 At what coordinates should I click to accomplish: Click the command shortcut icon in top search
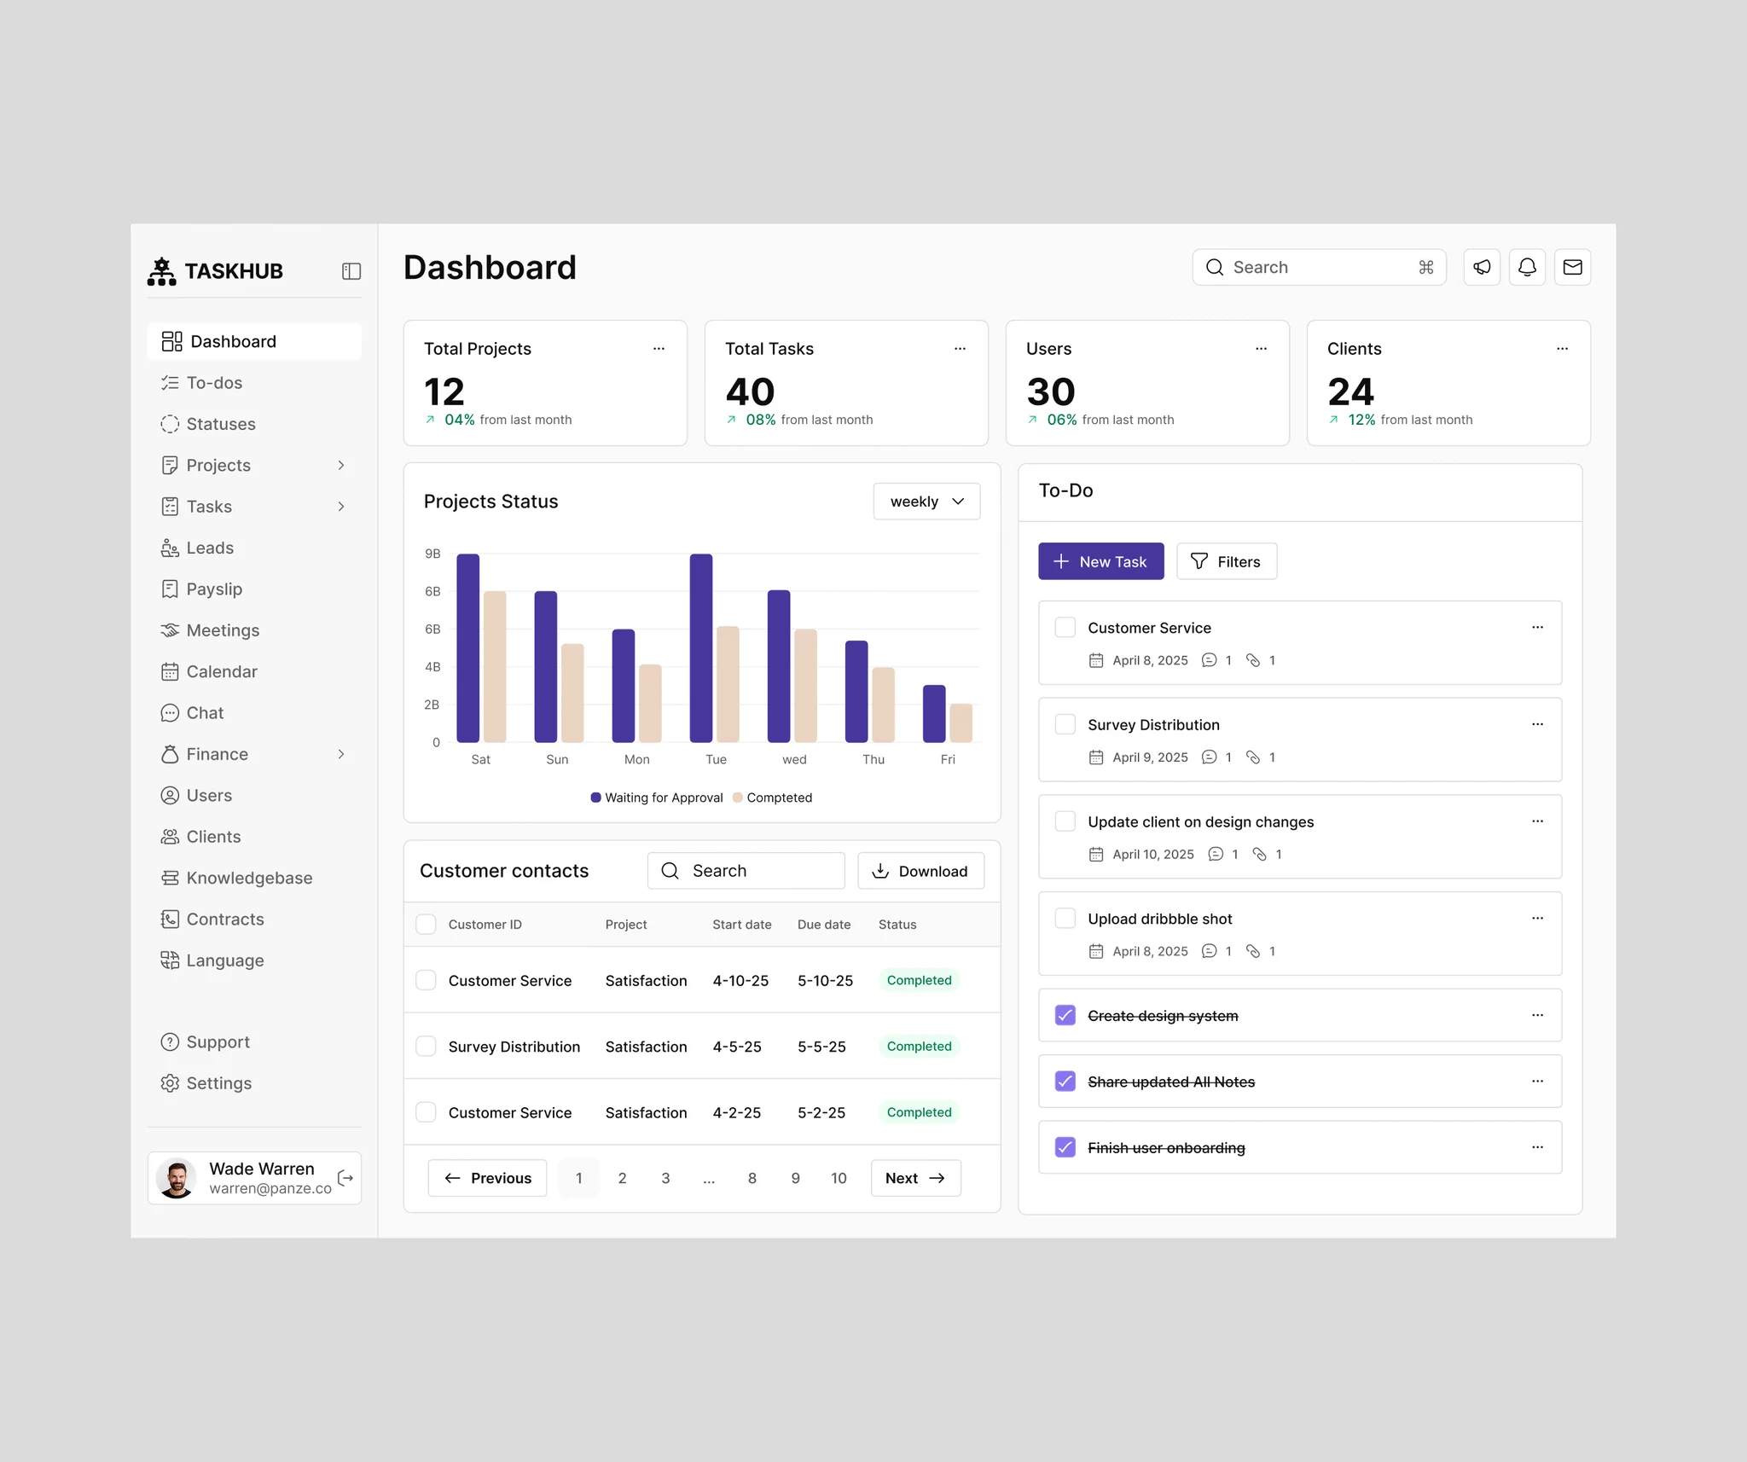[x=1425, y=267]
